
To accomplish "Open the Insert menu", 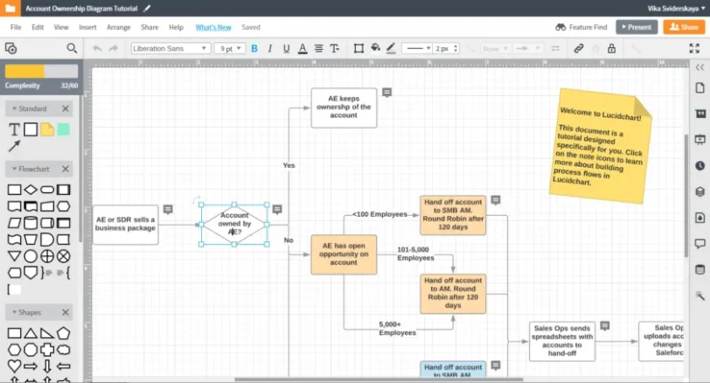I will (87, 27).
